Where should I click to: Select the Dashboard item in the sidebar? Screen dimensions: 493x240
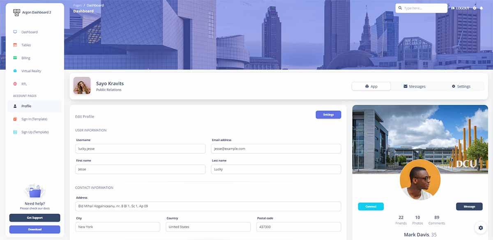pos(29,32)
